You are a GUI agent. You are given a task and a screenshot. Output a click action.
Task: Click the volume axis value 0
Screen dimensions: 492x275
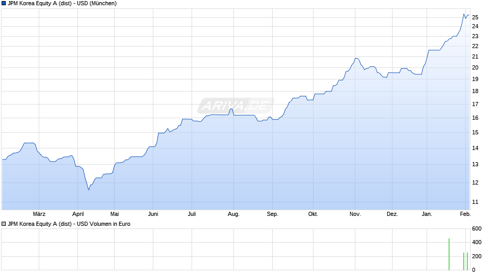474,270
